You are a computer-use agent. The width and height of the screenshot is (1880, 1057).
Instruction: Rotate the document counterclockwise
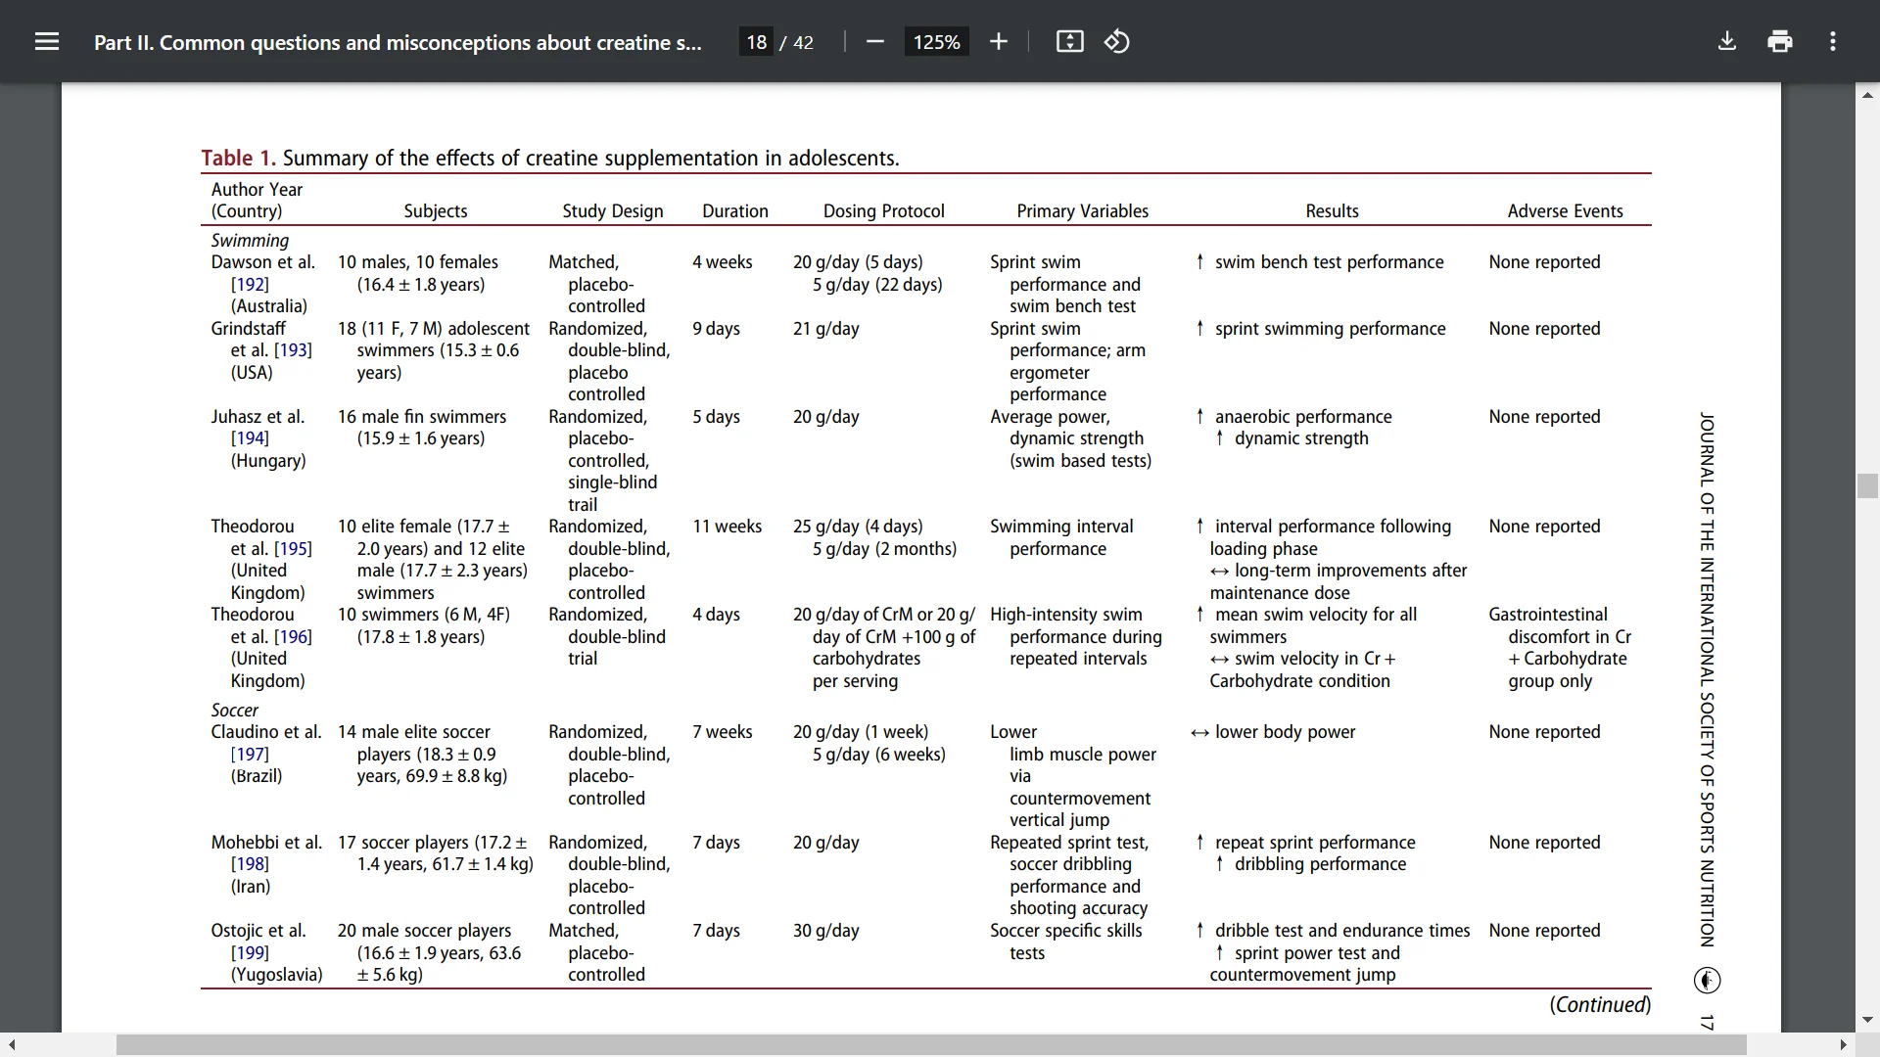tap(1117, 41)
